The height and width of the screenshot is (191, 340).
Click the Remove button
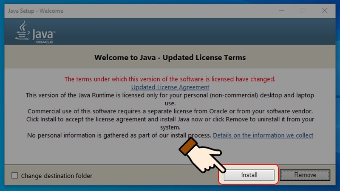[305, 175]
